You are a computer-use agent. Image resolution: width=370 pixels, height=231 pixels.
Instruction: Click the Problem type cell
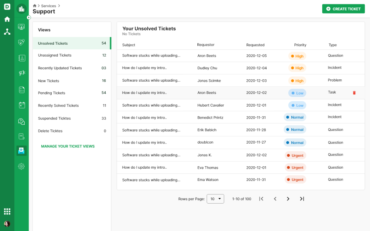335,80
